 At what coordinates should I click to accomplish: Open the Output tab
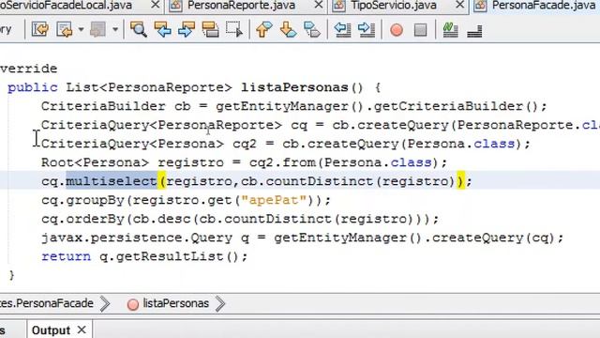coord(51,330)
